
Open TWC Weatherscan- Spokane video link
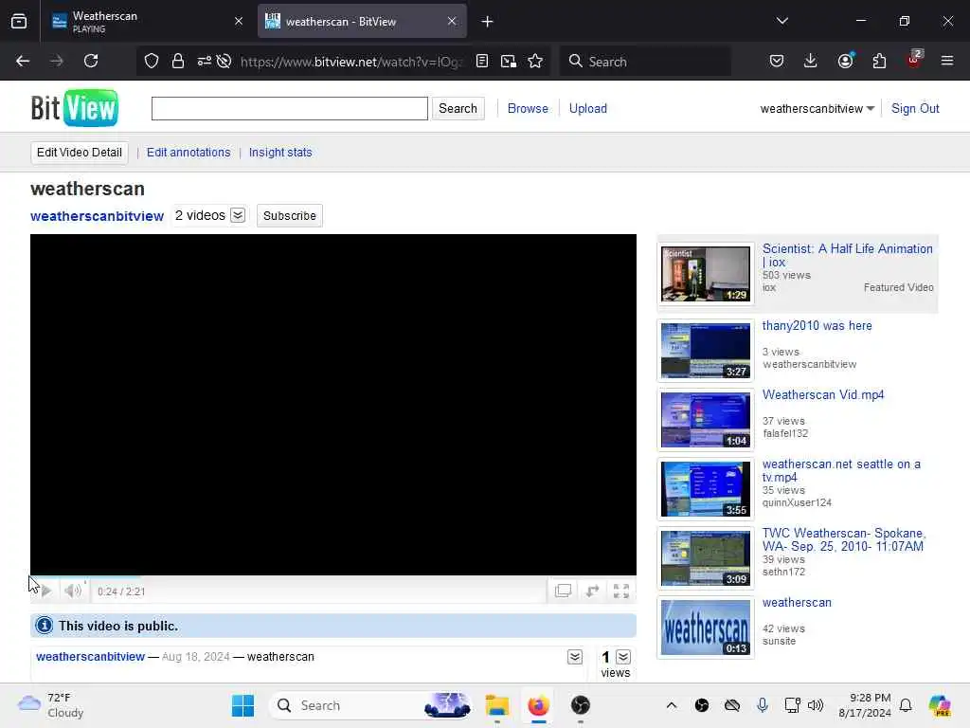tap(844, 539)
